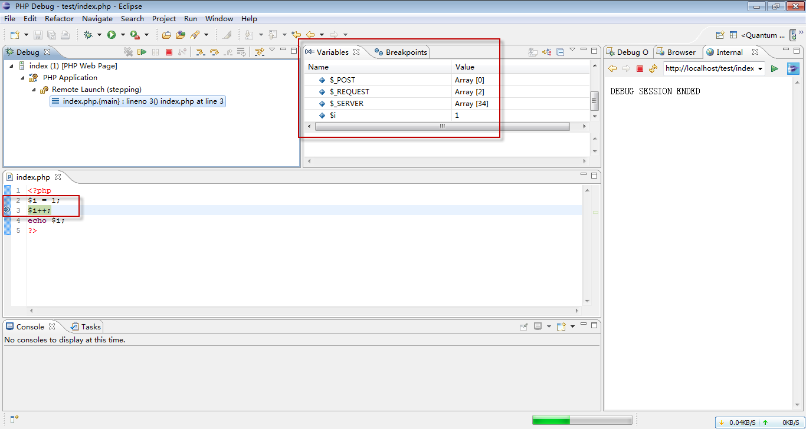
Task: Toggle breakpoint marker on line 3
Action: tap(7, 210)
